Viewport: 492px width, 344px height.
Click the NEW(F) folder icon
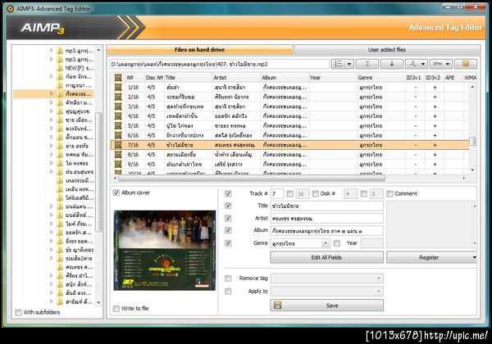pyautogui.click(x=60, y=68)
